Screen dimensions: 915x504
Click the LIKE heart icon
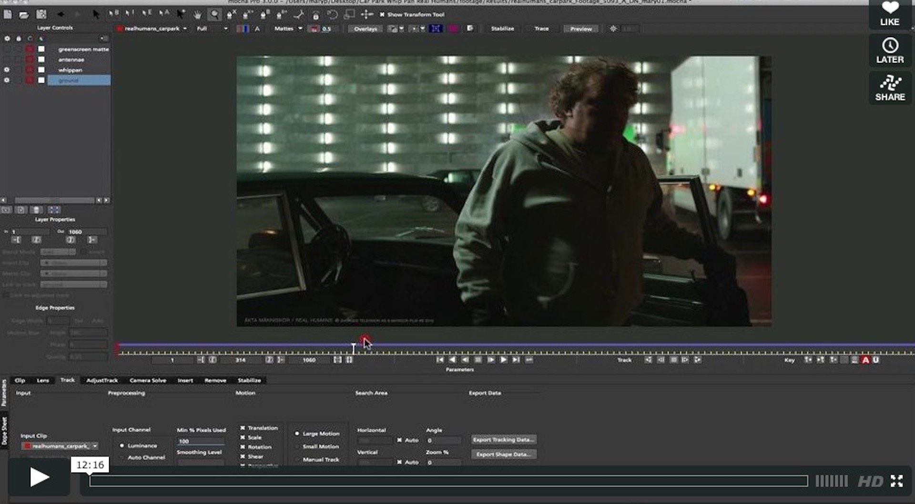(x=890, y=14)
